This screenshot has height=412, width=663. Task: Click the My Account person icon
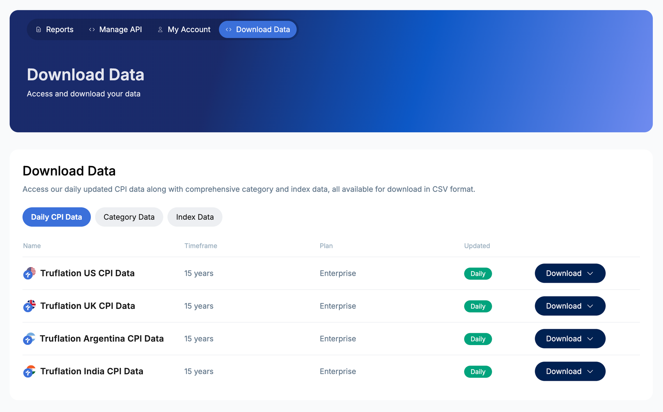160,29
